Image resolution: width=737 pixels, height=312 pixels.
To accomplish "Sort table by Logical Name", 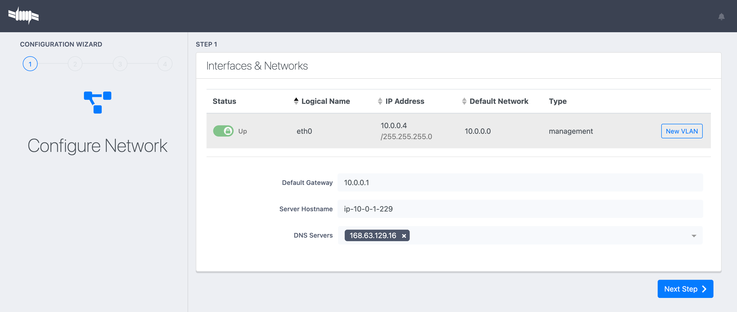I will pos(322,101).
